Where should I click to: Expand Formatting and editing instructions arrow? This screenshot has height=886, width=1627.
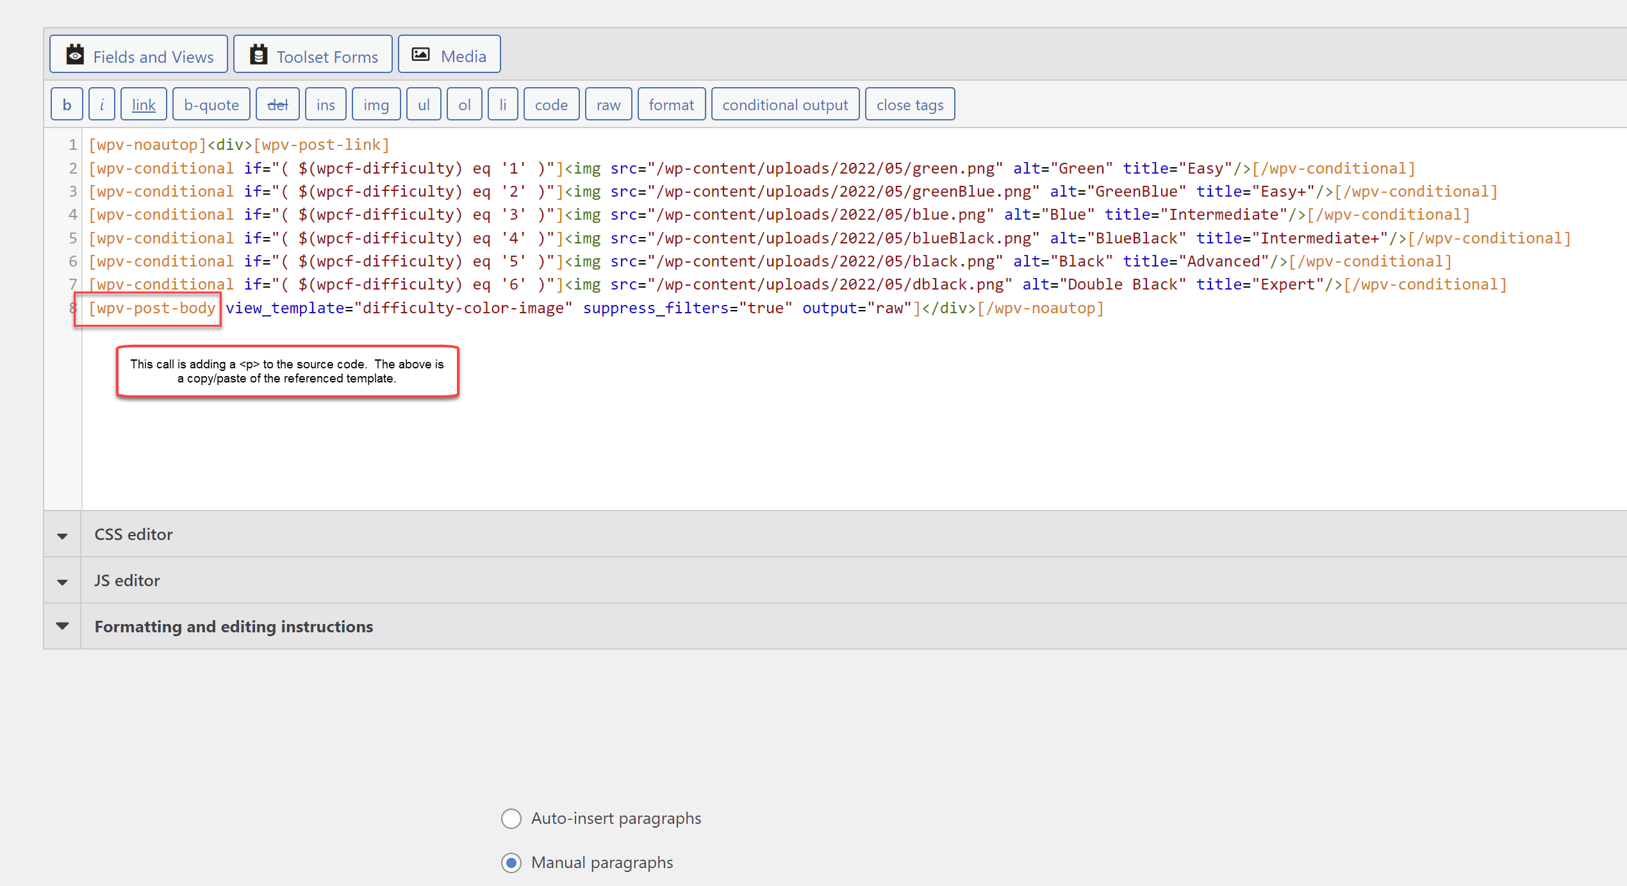pos(62,626)
